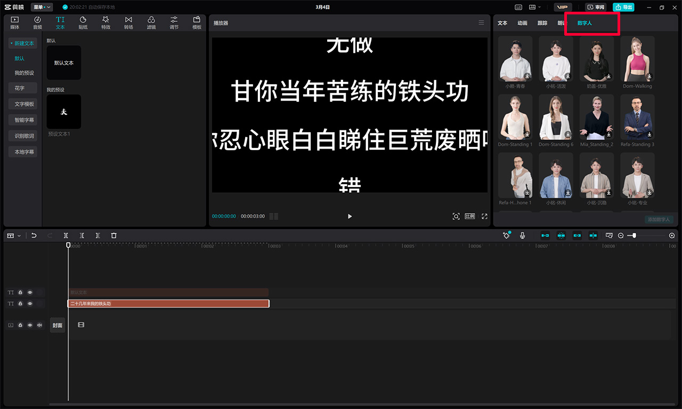This screenshot has height=409, width=682.
Task: Open the 比例 aspect ratio dropdown
Action: (469, 216)
